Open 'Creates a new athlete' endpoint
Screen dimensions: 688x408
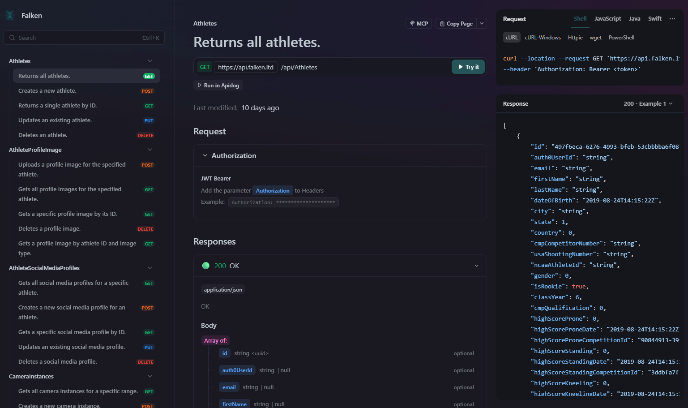point(47,91)
